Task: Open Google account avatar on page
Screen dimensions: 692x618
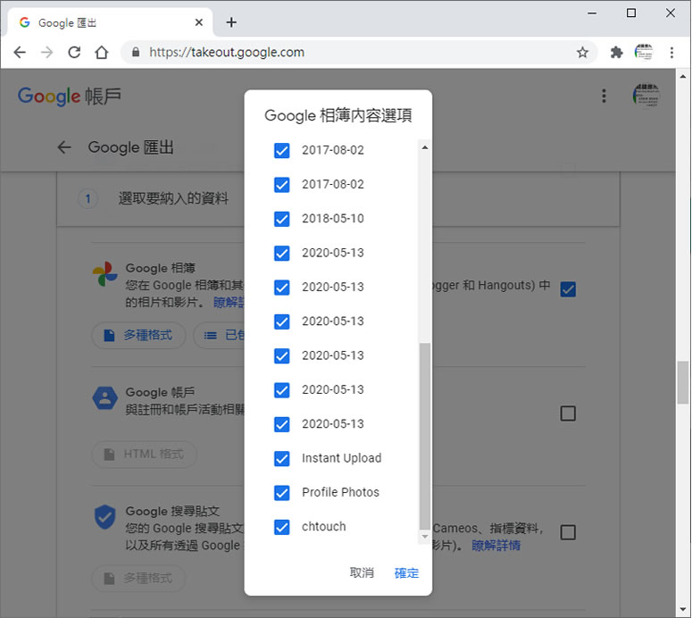Action: tap(646, 96)
